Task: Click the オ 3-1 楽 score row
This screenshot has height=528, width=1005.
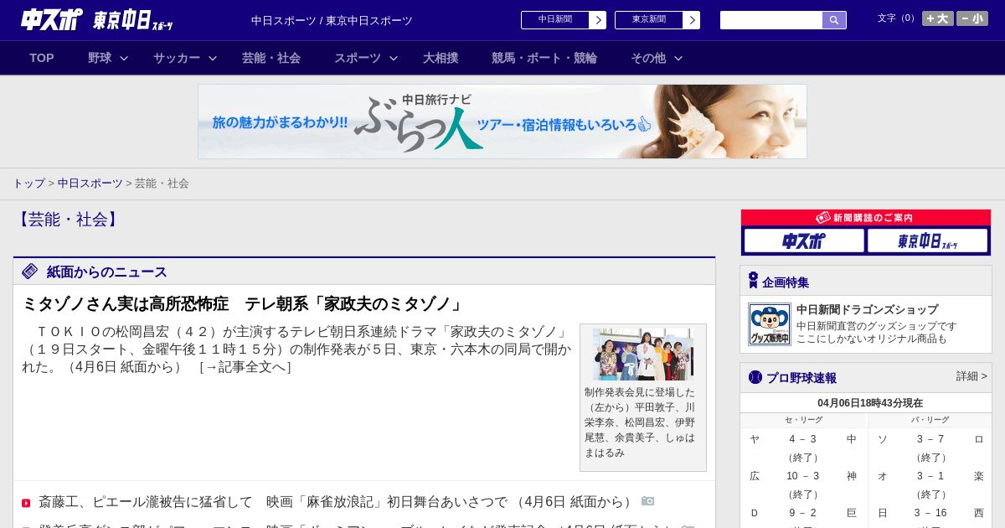Action: [930, 476]
